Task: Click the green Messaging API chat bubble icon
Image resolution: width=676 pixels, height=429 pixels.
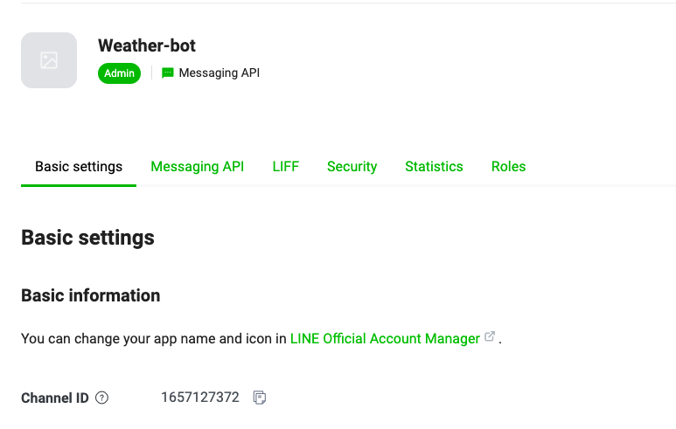Action: pos(167,73)
